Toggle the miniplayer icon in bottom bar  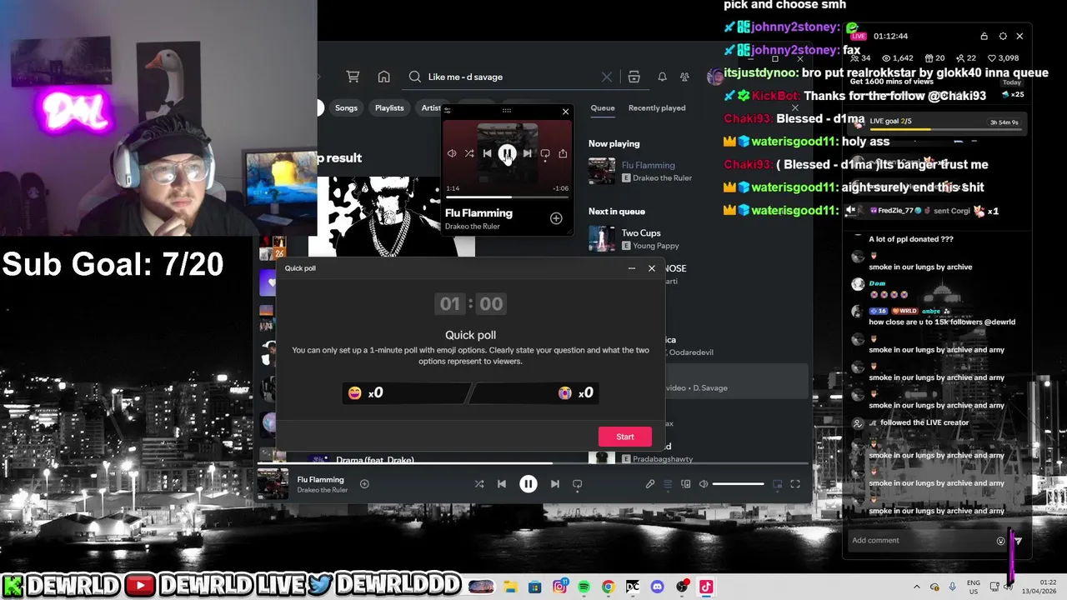click(777, 483)
